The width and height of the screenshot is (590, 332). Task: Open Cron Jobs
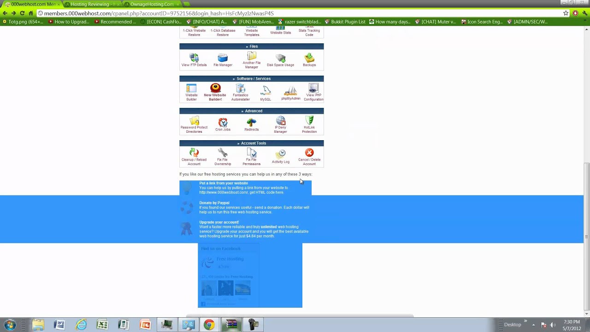click(x=223, y=125)
